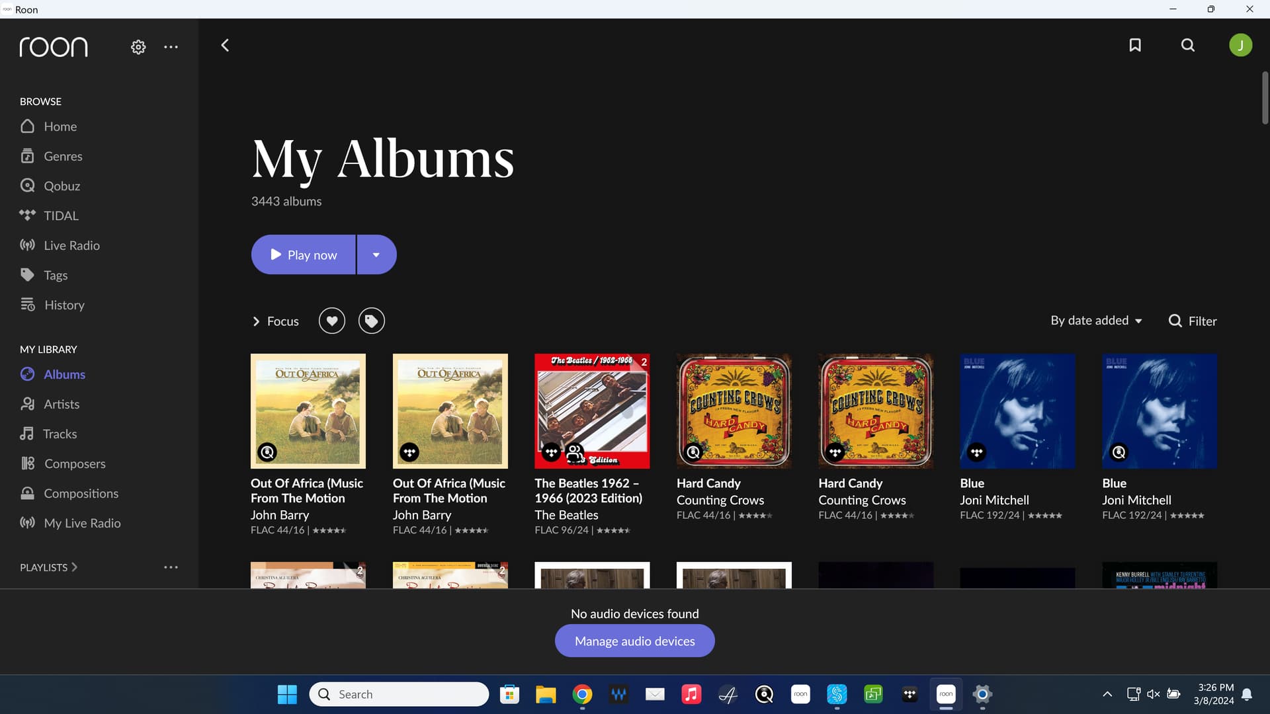Select Artists in the sidebar
Screen dimensions: 1270x714
[62, 404]
